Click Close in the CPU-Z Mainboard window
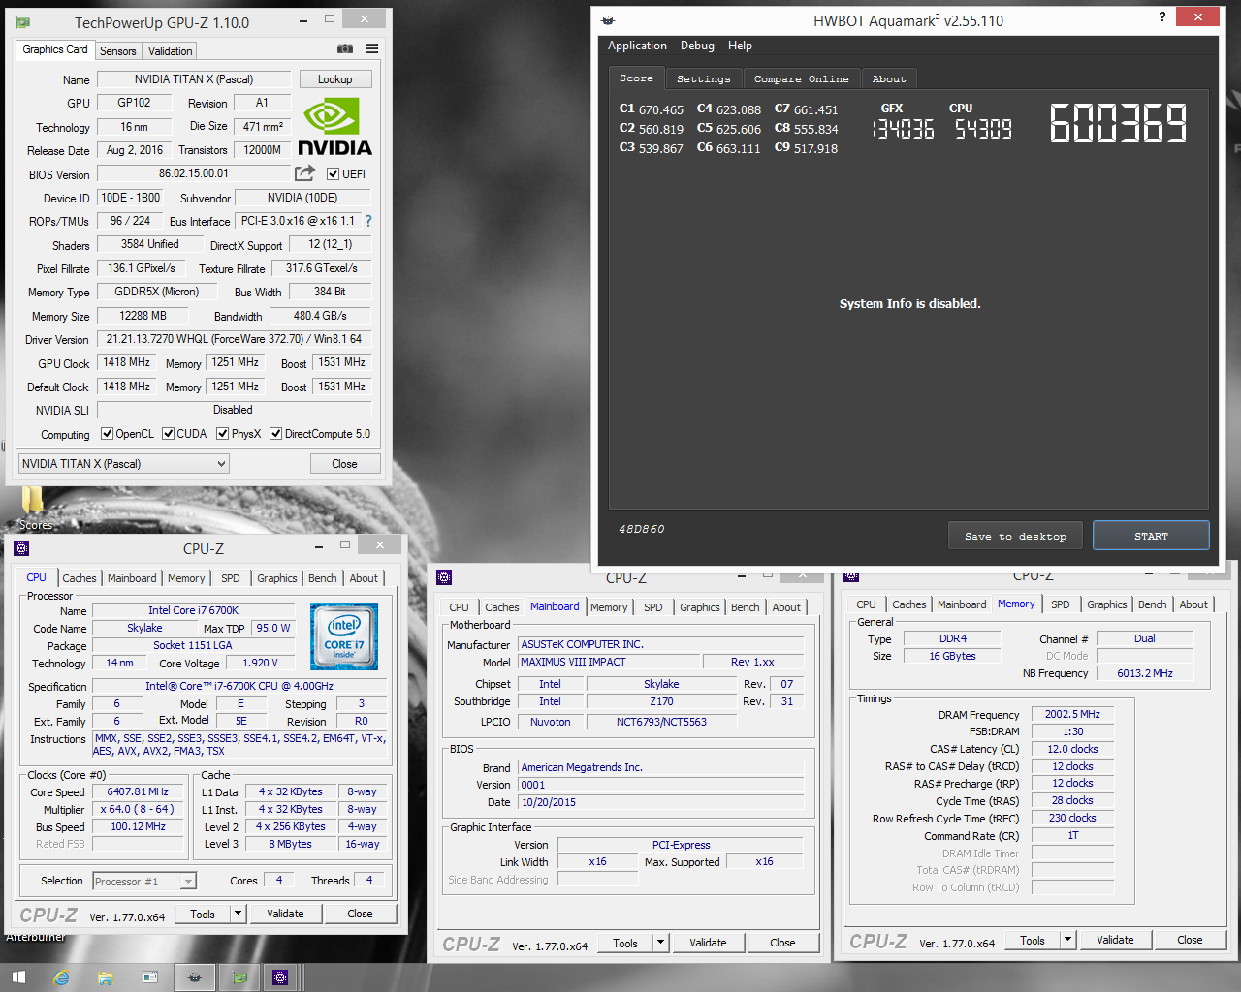The height and width of the screenshot is (992, 1241). [782, 943]
